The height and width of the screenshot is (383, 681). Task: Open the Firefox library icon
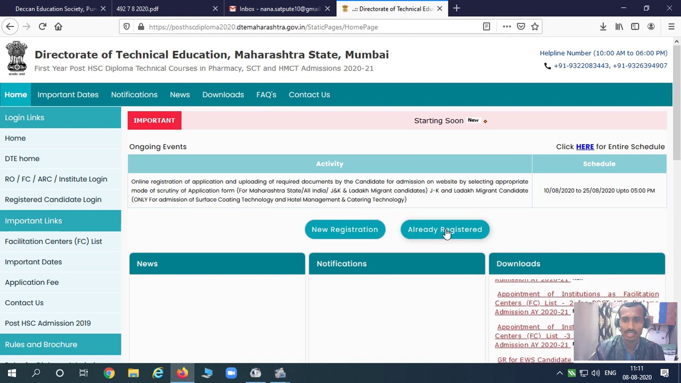click(619, 27)
